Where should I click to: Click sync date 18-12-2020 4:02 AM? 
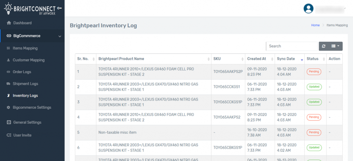[x=286, y=148]
